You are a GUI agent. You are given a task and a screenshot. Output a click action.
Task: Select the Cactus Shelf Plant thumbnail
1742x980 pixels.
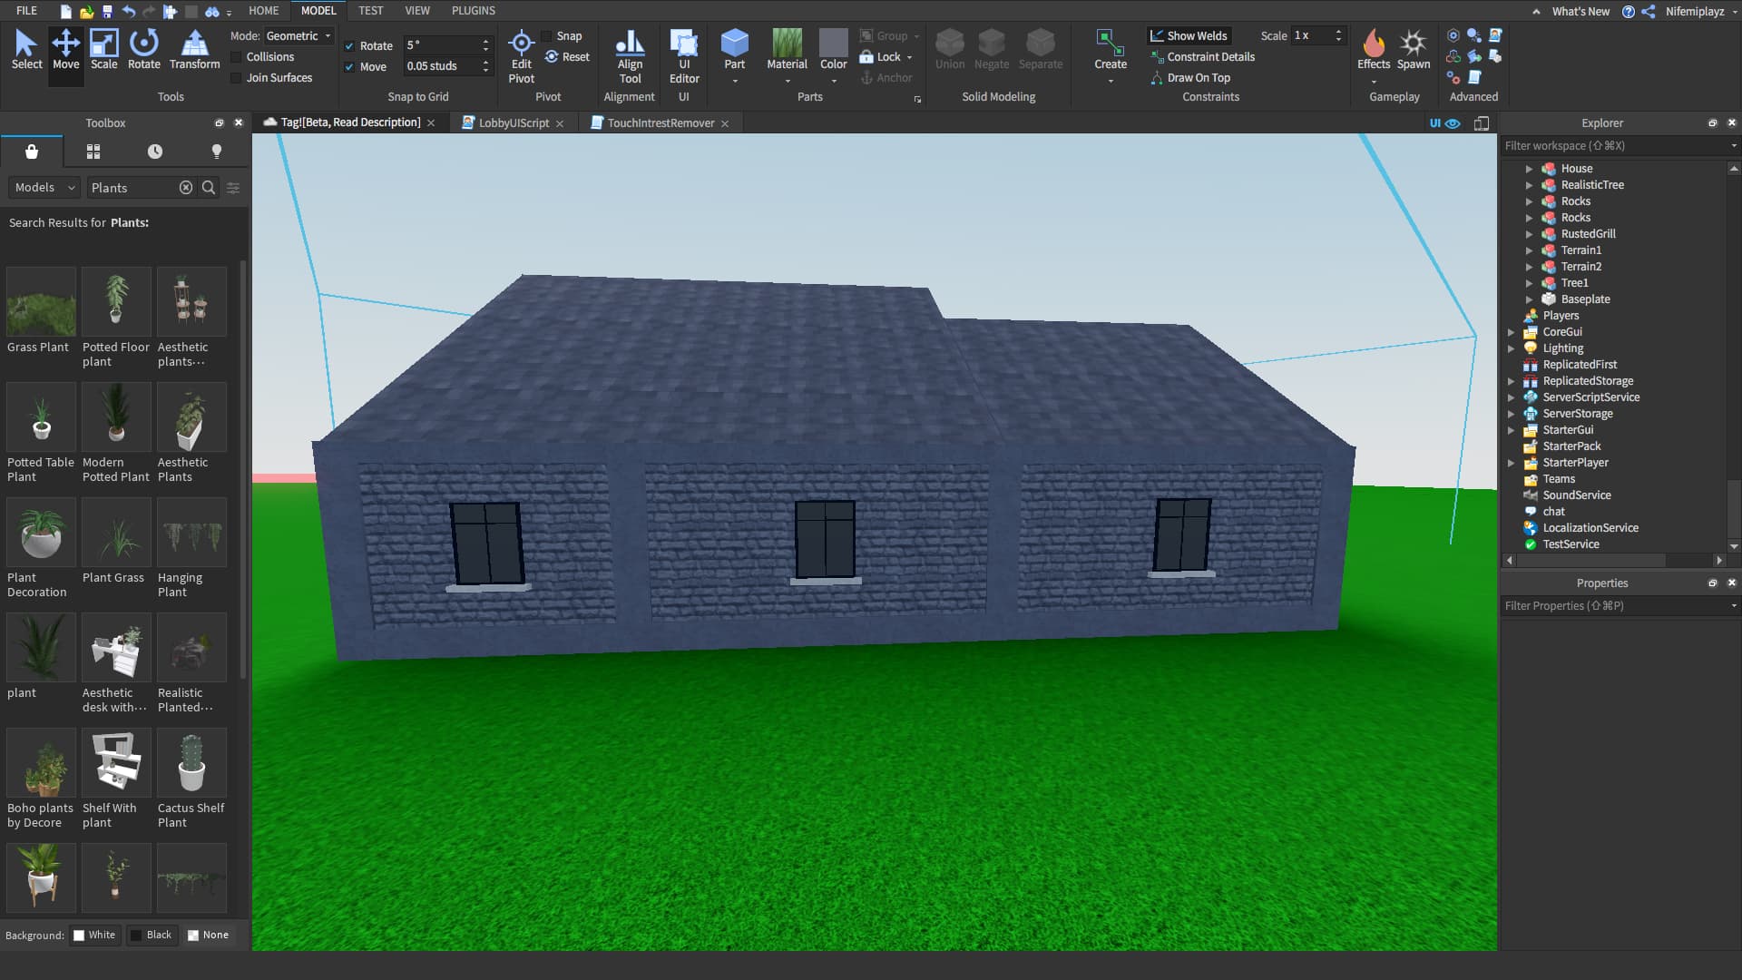tap(191, 762)
